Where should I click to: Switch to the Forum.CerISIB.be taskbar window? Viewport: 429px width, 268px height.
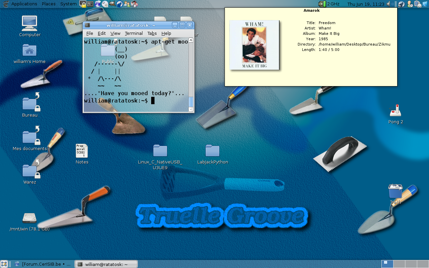[x=43, y=264]
